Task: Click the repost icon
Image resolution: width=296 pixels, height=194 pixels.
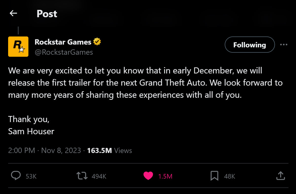Action: [81, 176]
